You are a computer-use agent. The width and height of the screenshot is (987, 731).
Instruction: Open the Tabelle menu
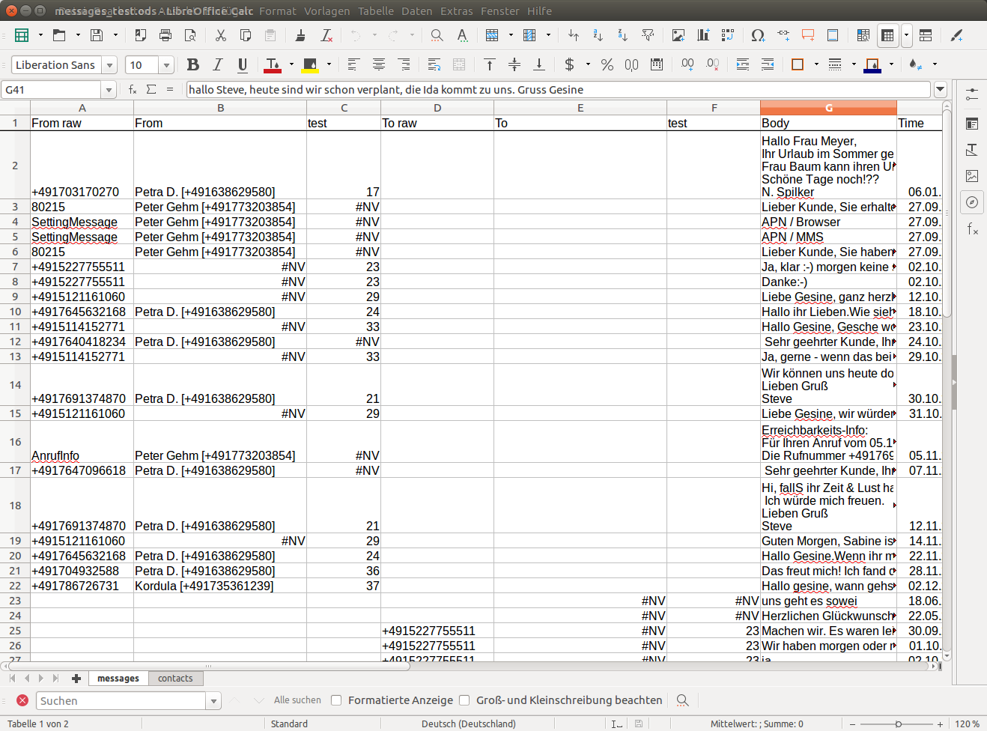click(x=376, y=11)
